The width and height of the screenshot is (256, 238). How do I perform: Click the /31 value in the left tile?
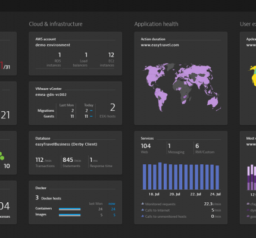pyautogui.click(x=7, y=67)
